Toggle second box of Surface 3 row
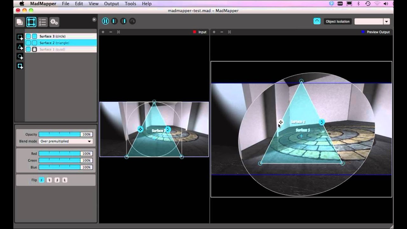The image size is (407, 229). point(34,36)
